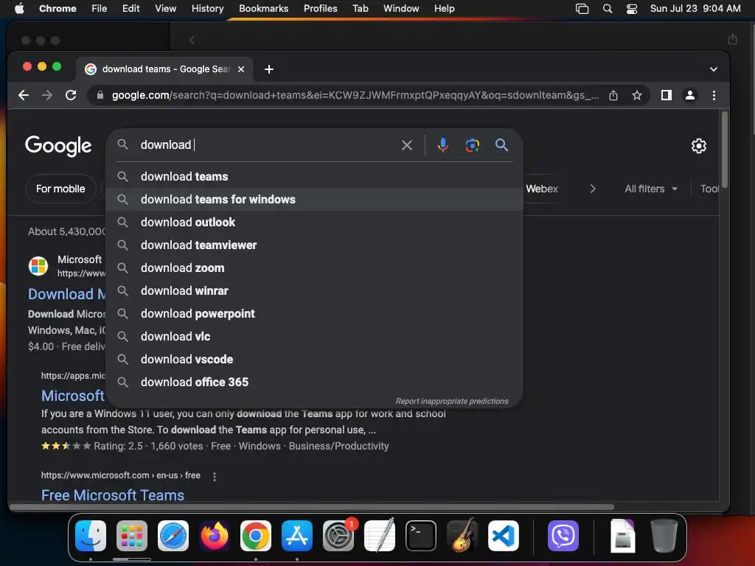Select suggestion download office 365

tap(314, 382)
